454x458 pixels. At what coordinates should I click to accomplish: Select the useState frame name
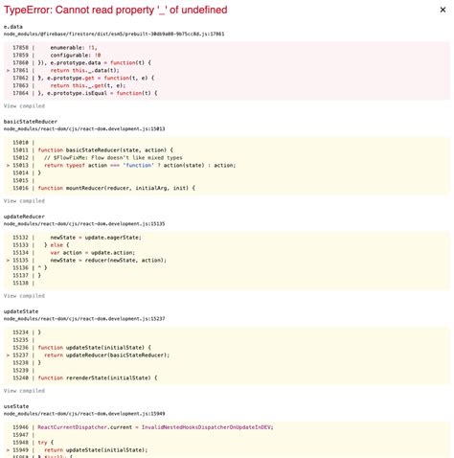click(16, 406)
